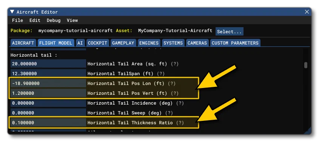The image size is (319, 142).
Task: Click the Aircraft Editor title text
Action: pos(37,12)
